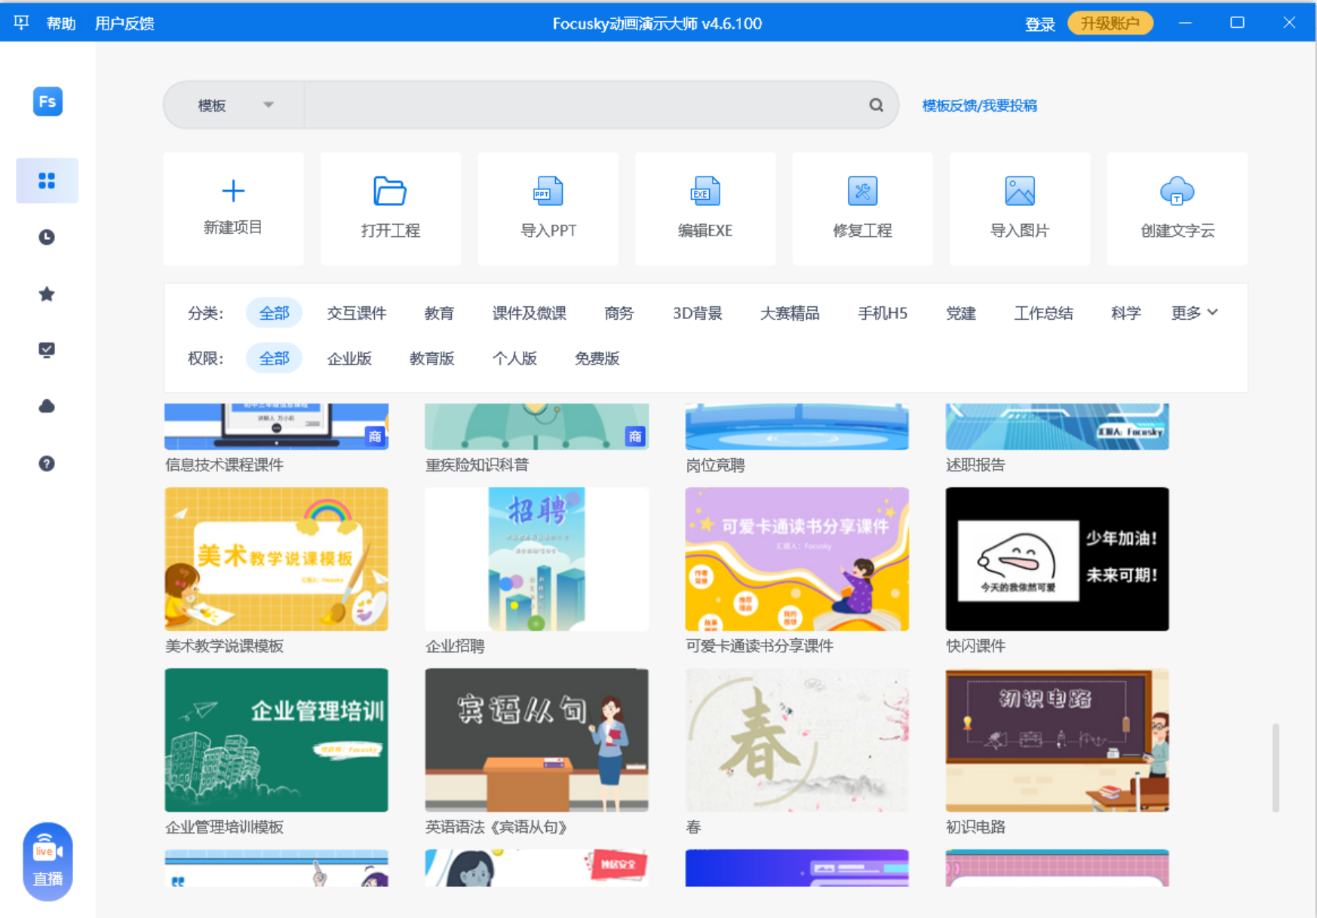Click the 商 badge on 信息技术课程课件
The height and width of the screenshot is (918, 1317).
pos(375,436)
